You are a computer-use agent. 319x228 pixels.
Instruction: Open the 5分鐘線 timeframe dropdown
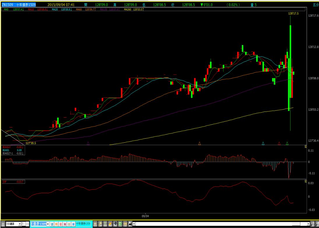coord(20,224)
